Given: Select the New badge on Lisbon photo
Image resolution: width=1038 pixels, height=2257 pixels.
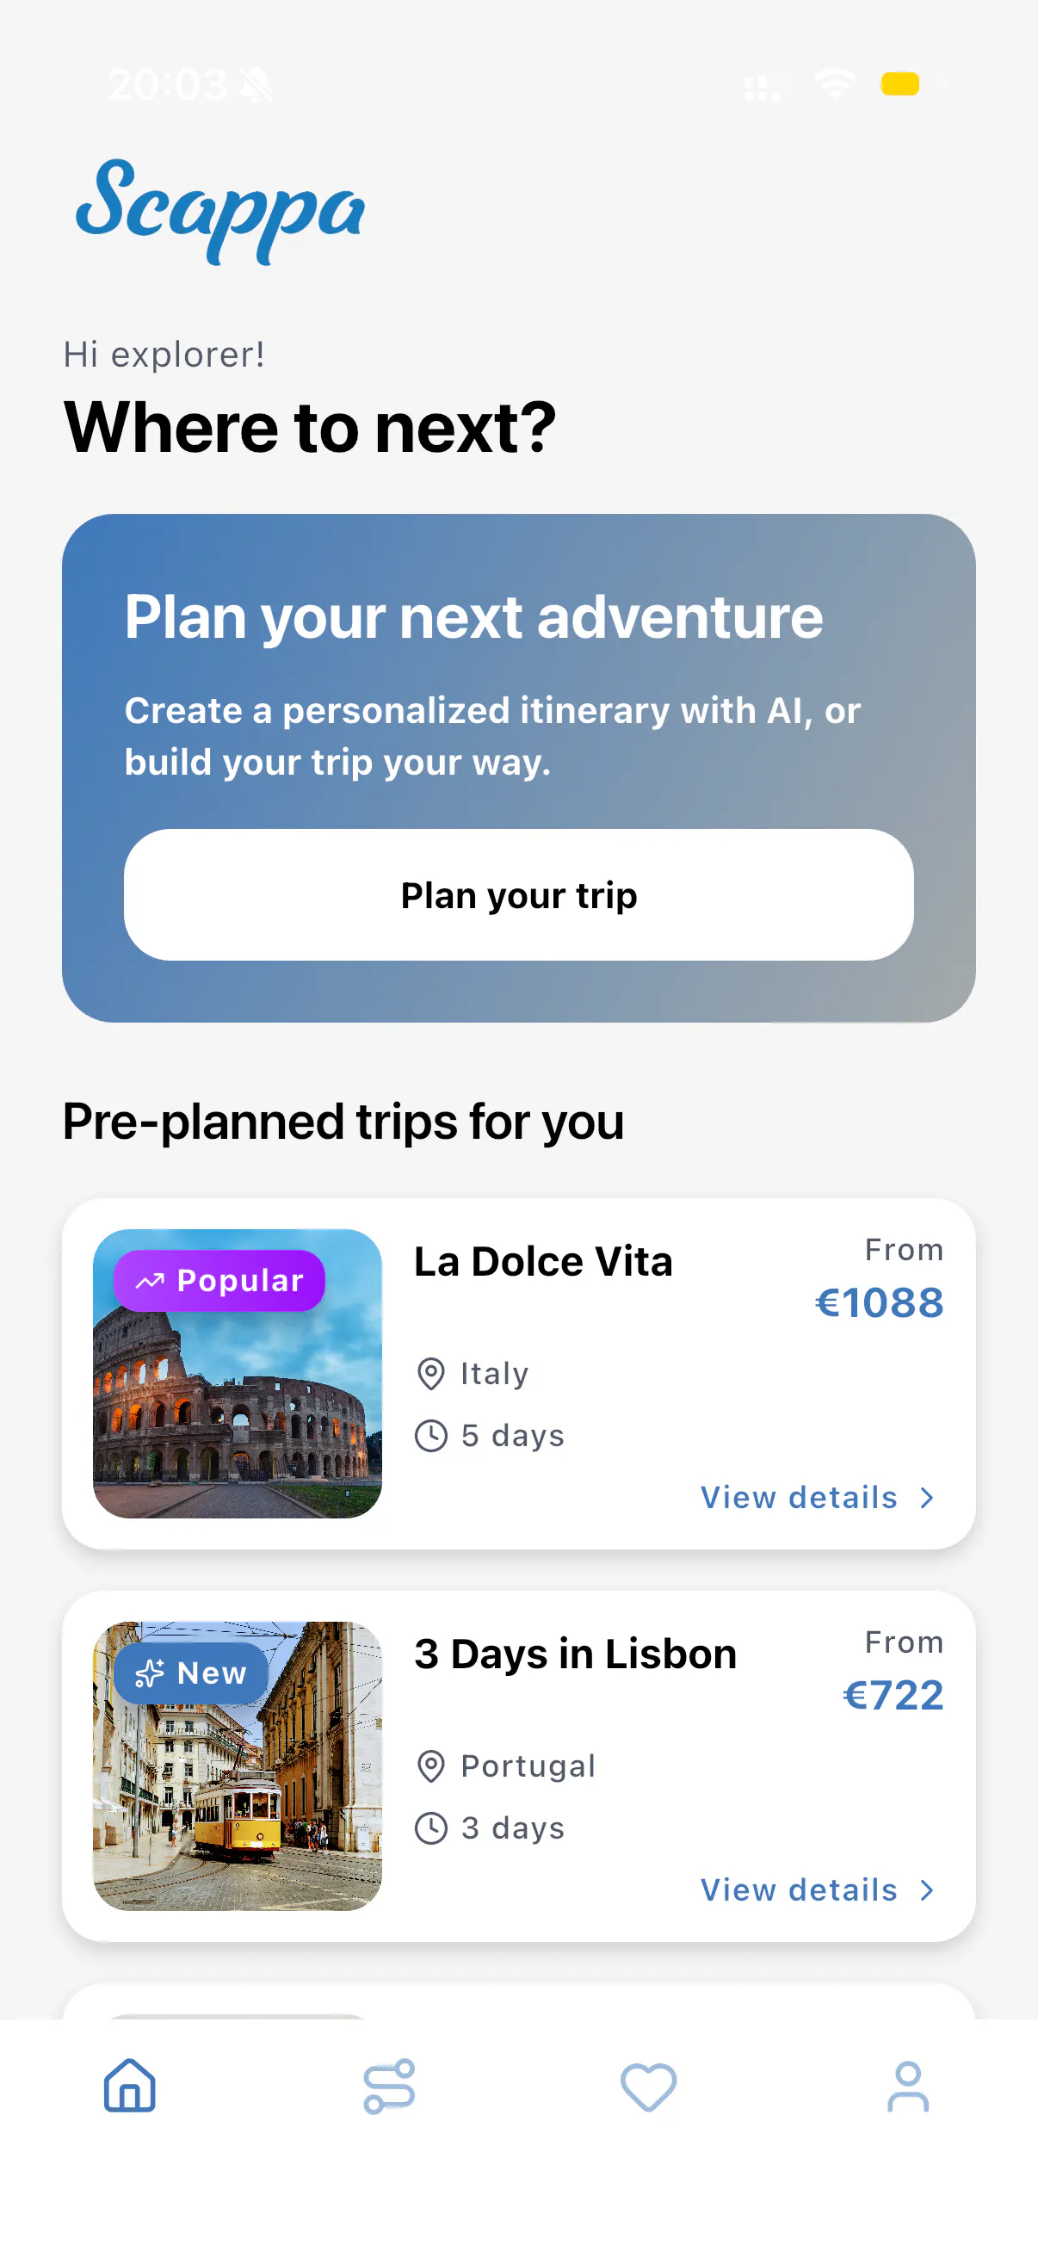Looking at the screenshot, I should click(x=191, y=1673).
